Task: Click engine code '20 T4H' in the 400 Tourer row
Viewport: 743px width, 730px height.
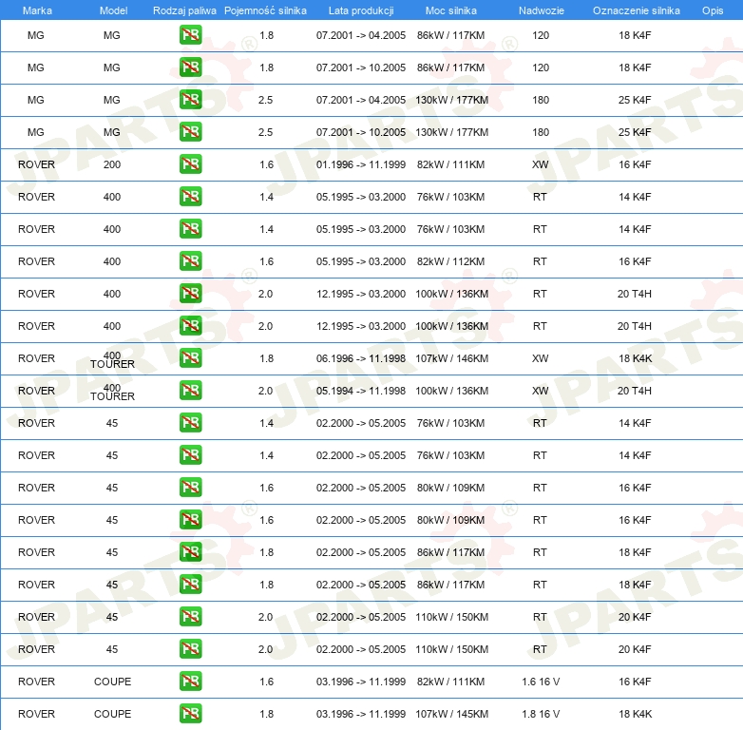Action: [x=635, y=391]
